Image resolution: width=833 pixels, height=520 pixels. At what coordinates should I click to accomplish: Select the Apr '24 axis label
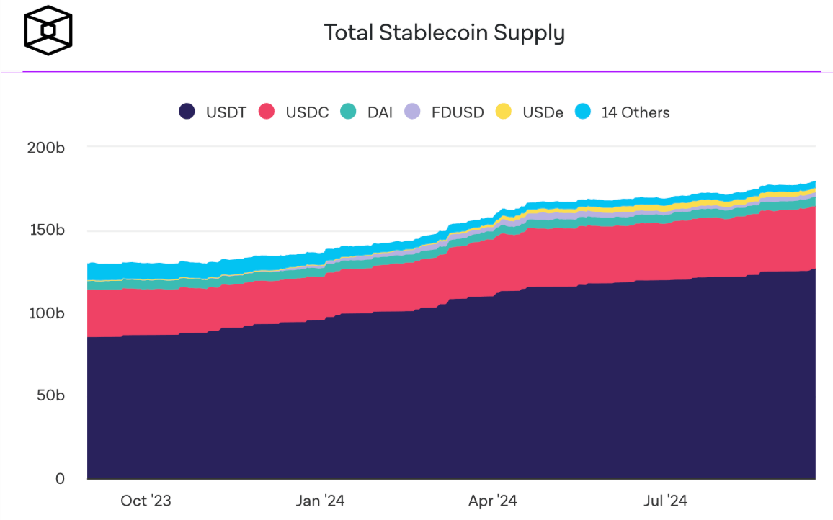click(492, 501)
